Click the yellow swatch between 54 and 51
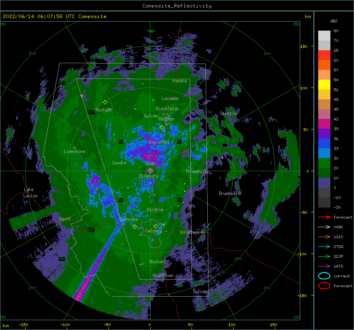The width and height of the screenshot is (354, 330). pos(324,85)
